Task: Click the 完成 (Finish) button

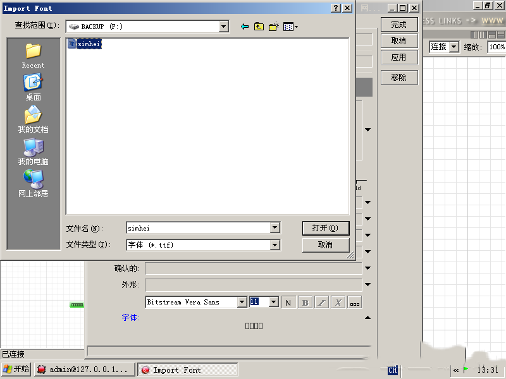Action: [398, 25]
